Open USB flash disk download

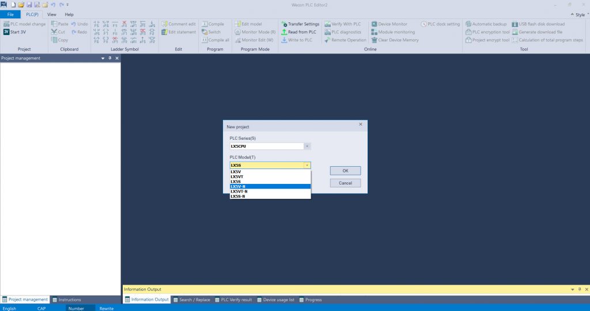coord(539,24)
